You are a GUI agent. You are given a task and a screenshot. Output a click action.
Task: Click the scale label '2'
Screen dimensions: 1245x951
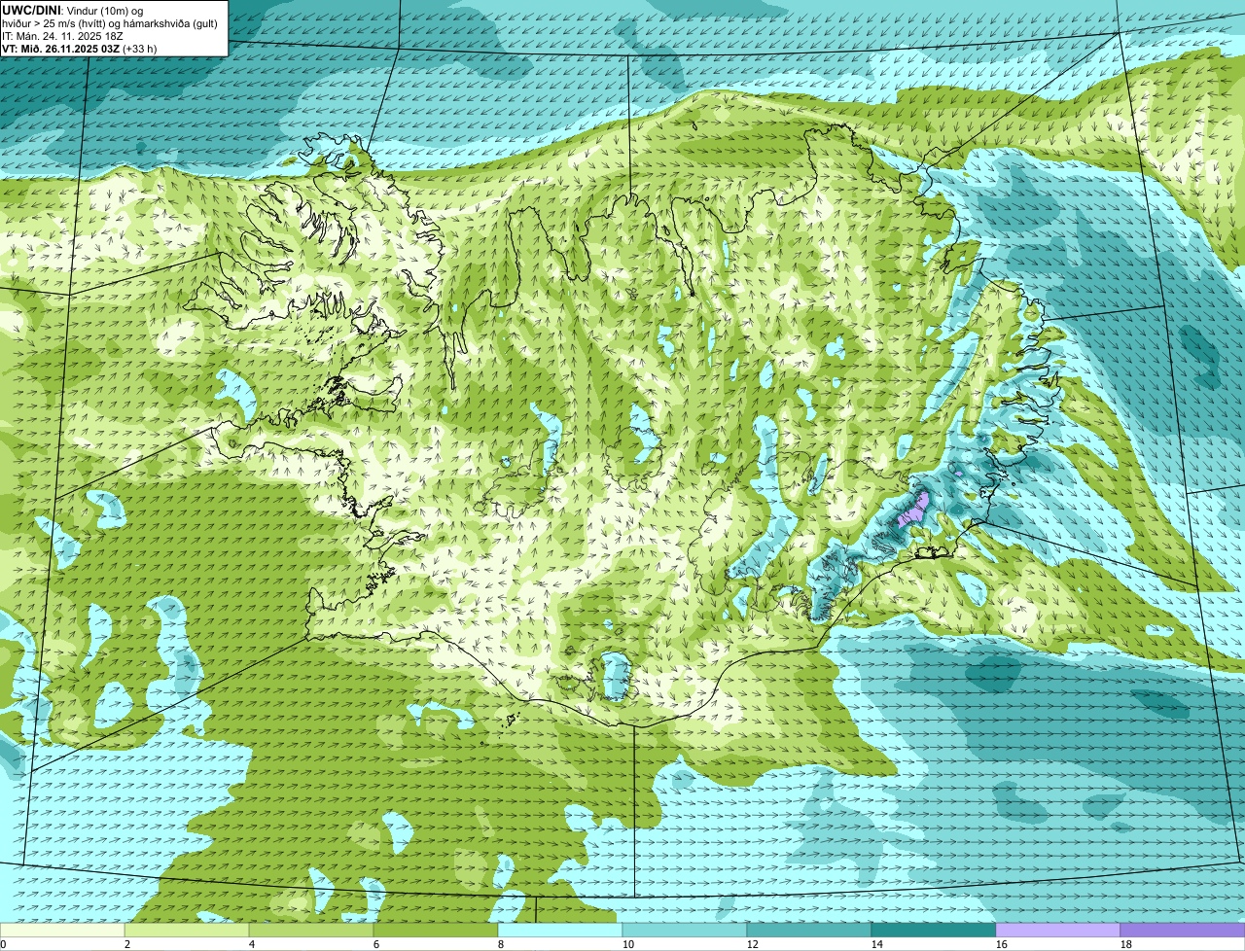pos(127,944)
